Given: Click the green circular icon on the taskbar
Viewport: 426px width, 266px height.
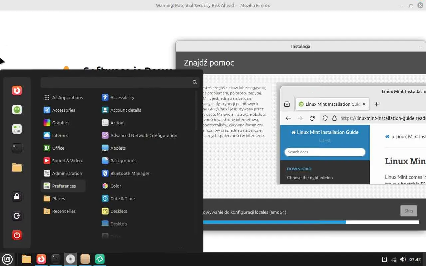Looking at the screenshot, I should (100, 259).
